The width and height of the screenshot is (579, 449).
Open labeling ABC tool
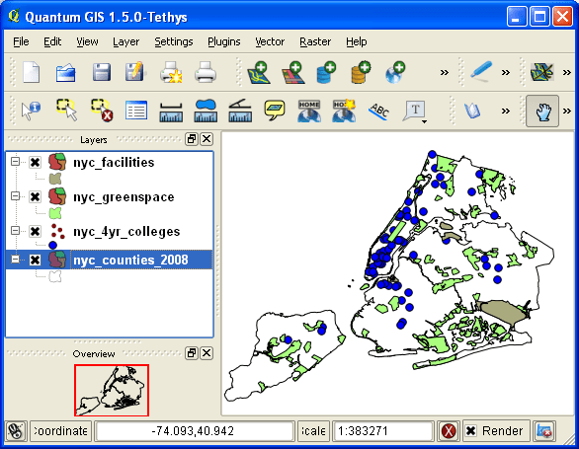pyautogui.click(x=378, y=112)
